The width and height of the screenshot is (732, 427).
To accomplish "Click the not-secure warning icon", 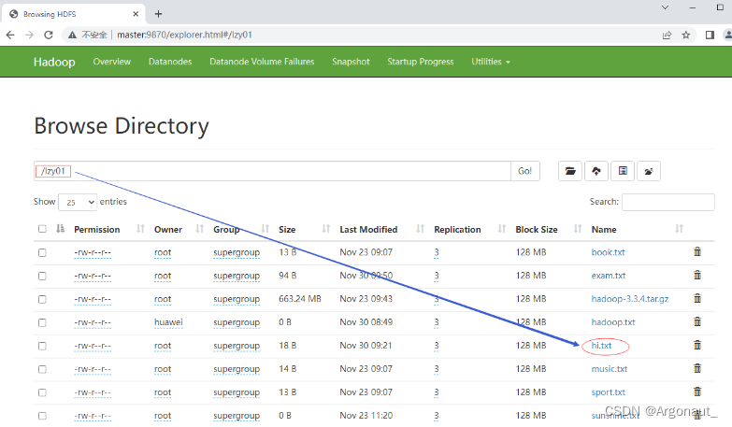I will pos(72,35).
